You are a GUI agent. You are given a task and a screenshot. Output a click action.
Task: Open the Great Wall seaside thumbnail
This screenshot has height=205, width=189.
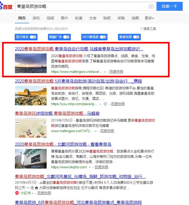[x=31, y=96]
